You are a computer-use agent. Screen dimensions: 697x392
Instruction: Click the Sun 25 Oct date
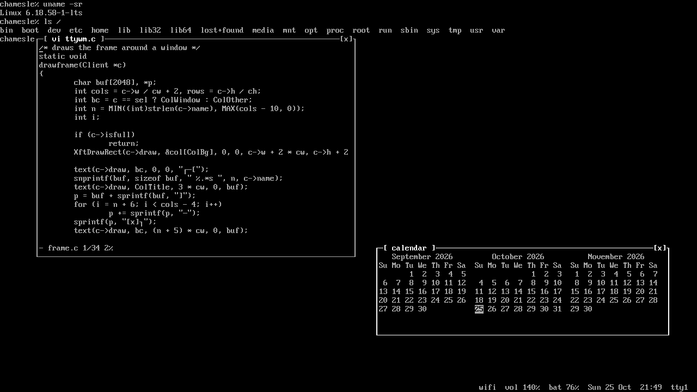tap(610, 388)
